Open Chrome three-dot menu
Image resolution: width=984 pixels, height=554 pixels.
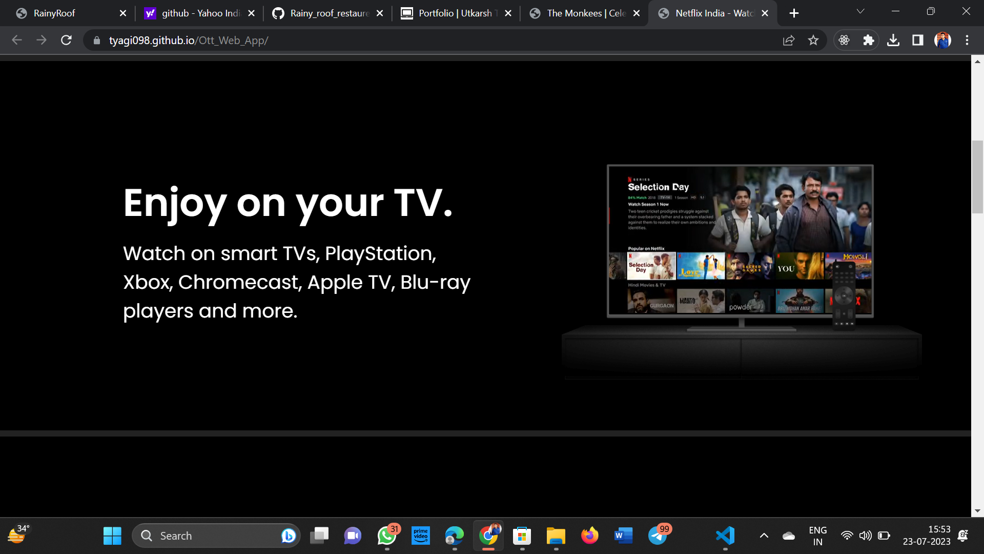pos(967,40)
